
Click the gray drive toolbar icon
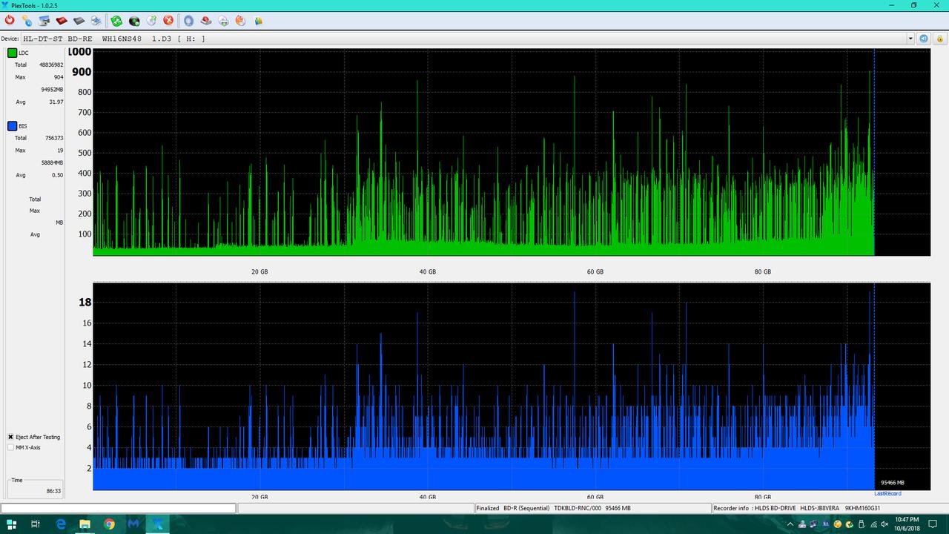(79, 21)
